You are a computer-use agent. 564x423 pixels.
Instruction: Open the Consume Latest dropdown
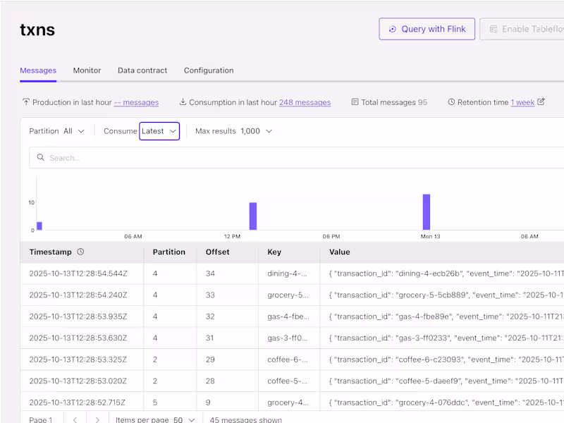[x=159, y=131]
